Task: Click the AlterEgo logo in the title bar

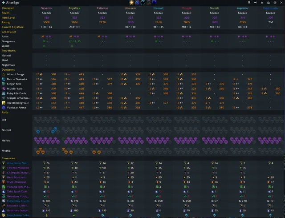Action: [x=3, y=3]
